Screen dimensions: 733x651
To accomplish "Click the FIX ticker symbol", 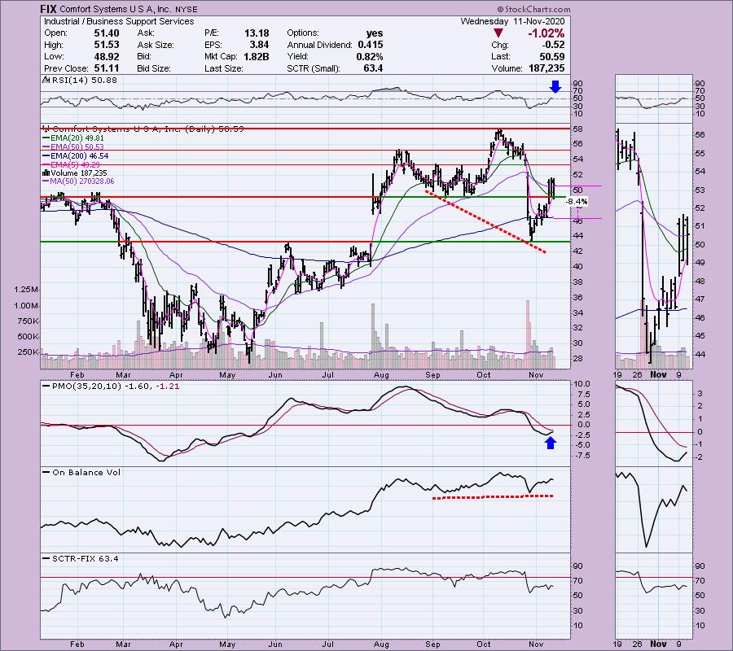I will click(x=48, y=9).
